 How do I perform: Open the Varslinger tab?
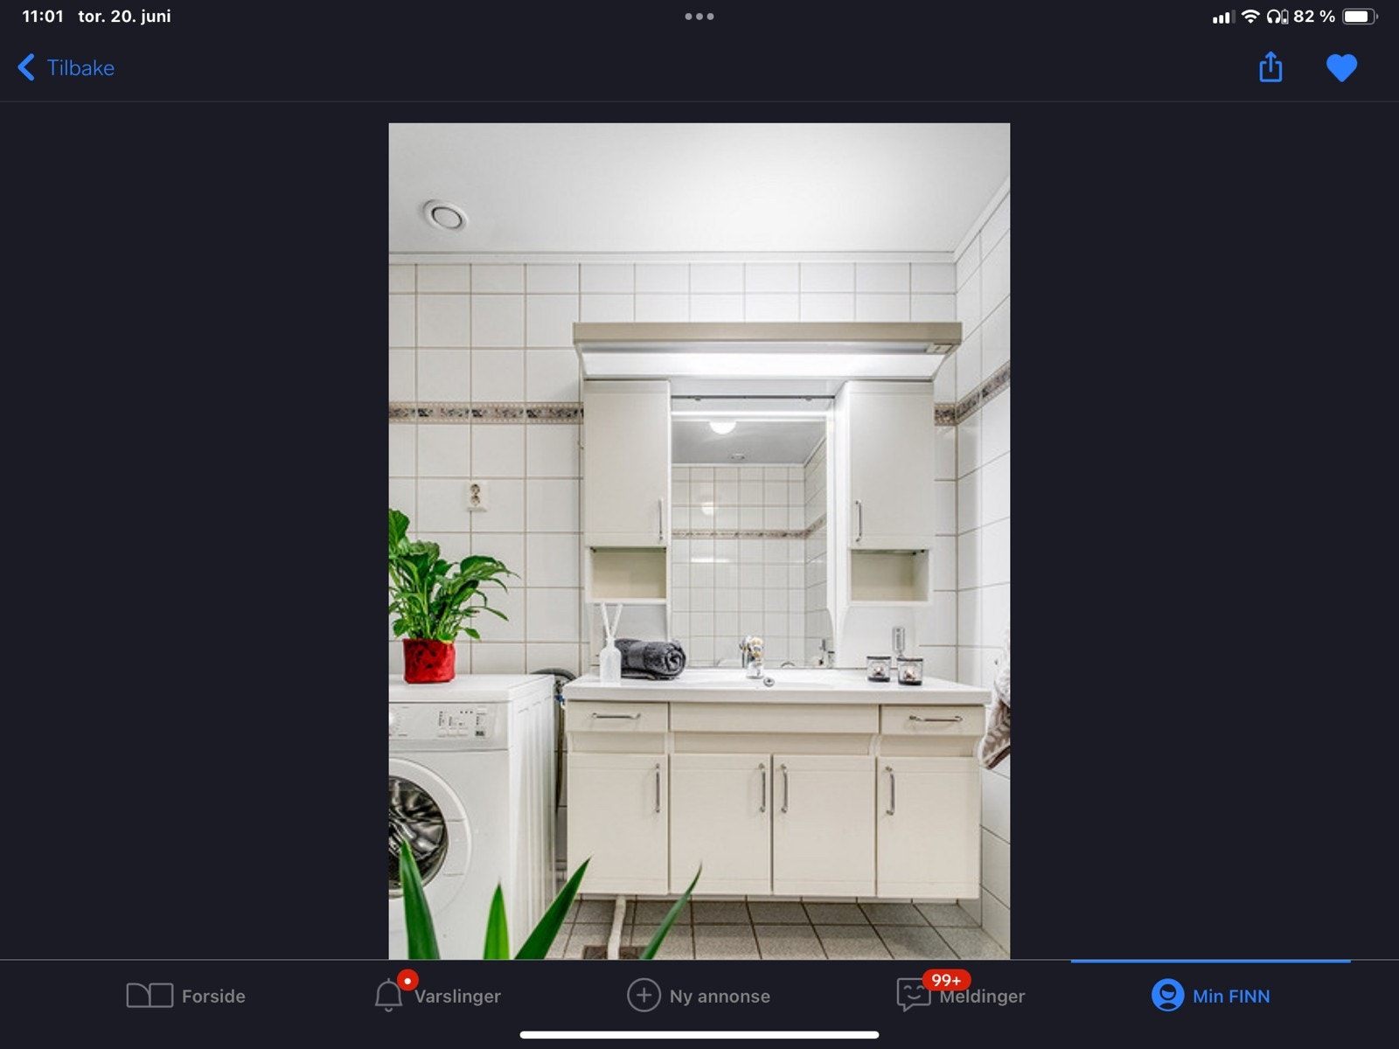tap(437, 994)
